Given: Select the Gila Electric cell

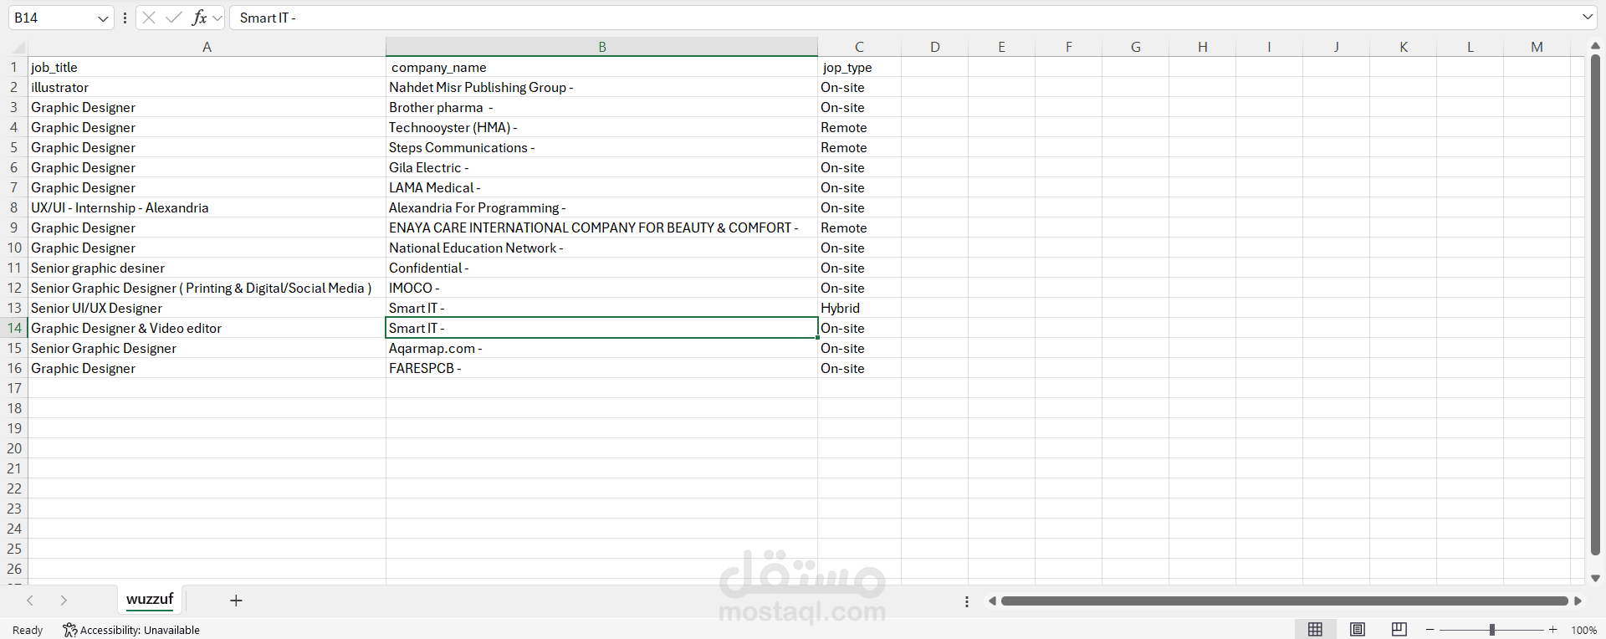Looking at the screenshot, I should (x=601, y=167).
